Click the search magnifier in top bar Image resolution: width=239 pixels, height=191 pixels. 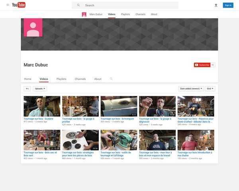point(78,5)
